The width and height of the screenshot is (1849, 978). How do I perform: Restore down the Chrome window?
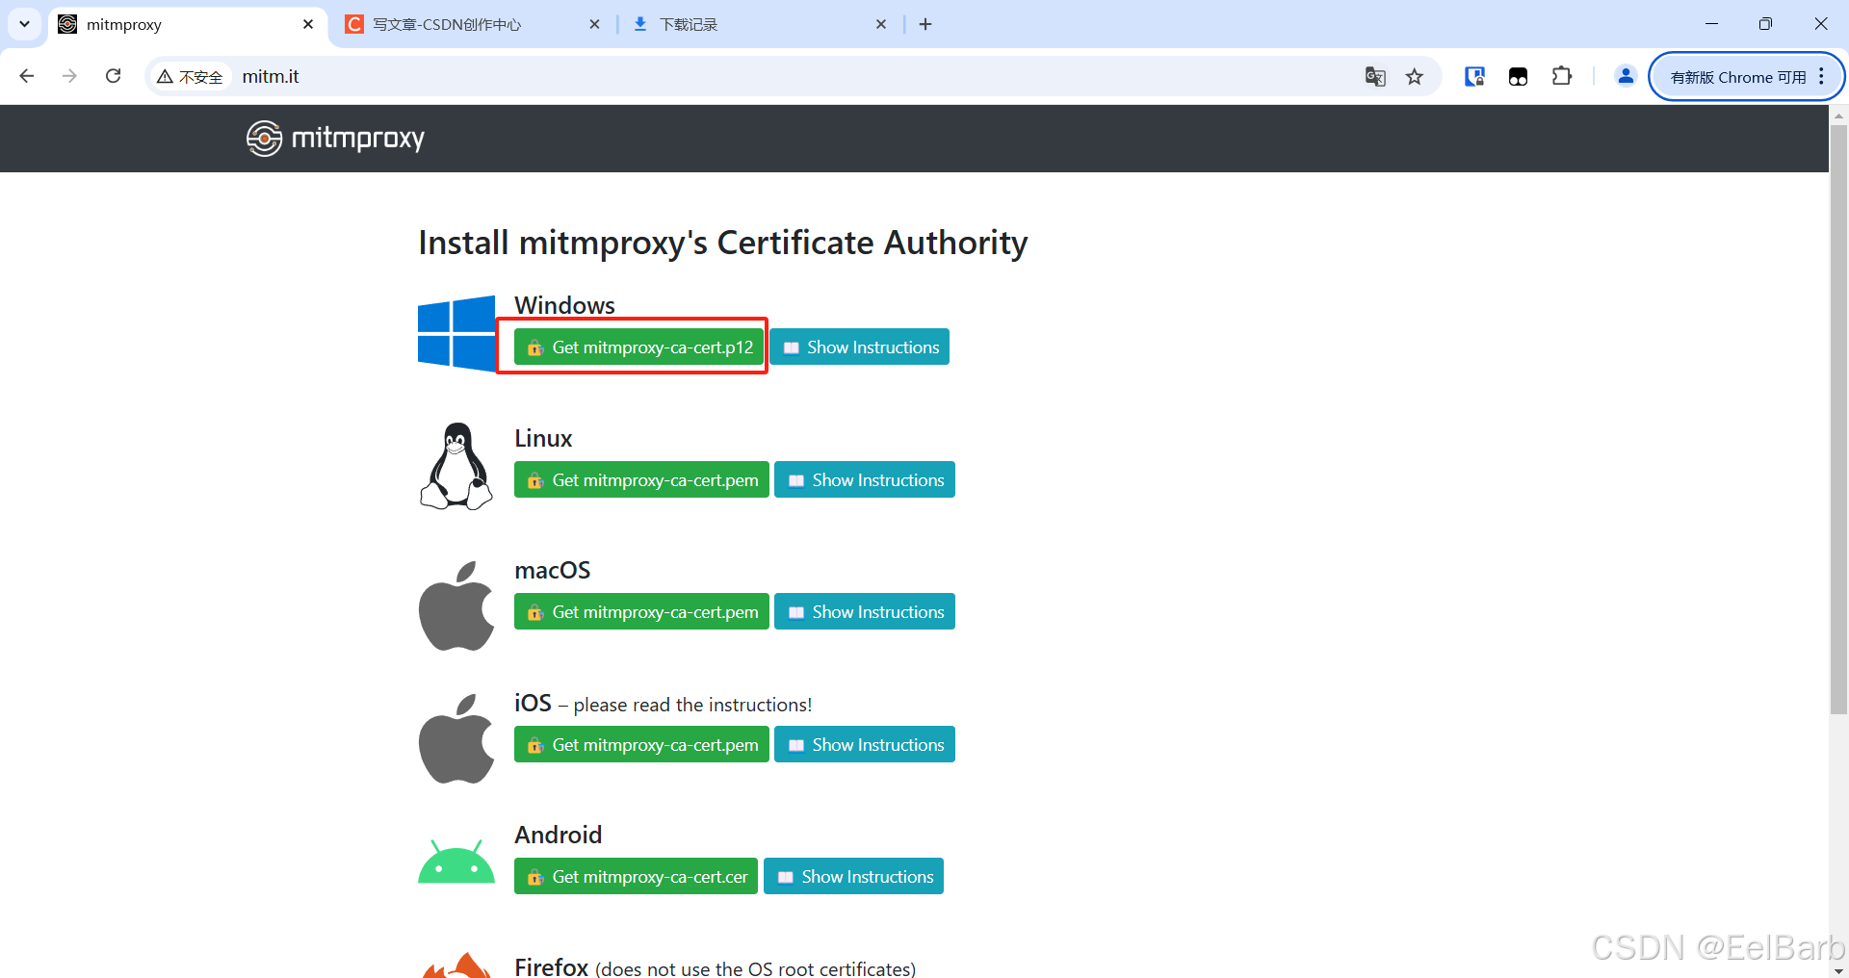1765,24
